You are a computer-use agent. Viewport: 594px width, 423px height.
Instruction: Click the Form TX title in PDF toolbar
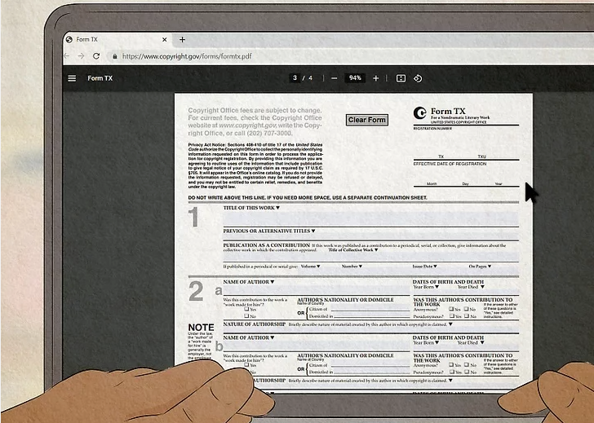point(100,78)
